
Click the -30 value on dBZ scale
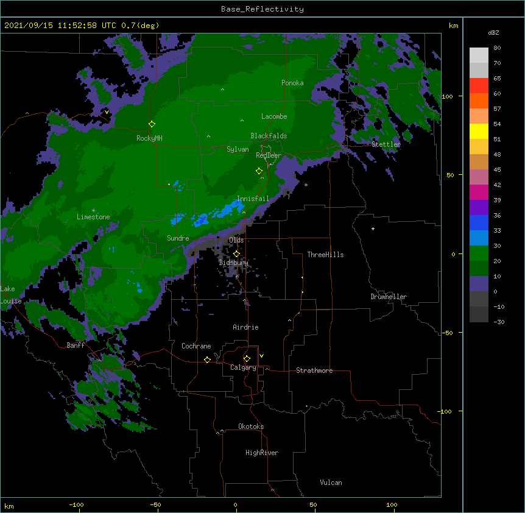(499, 322)
